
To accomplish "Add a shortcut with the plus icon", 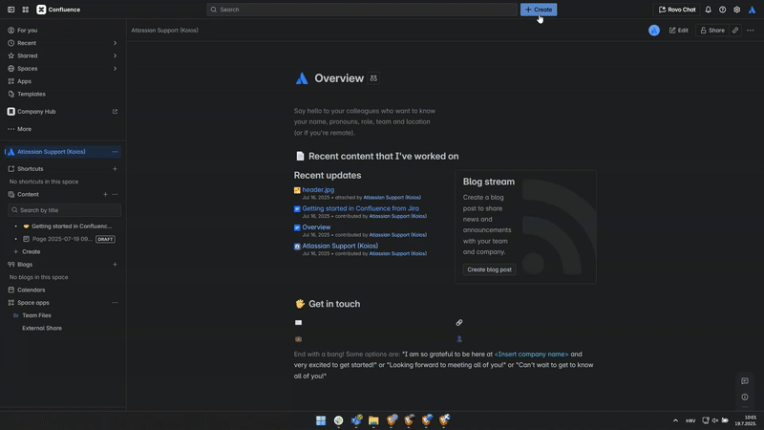I will point(115,169).
